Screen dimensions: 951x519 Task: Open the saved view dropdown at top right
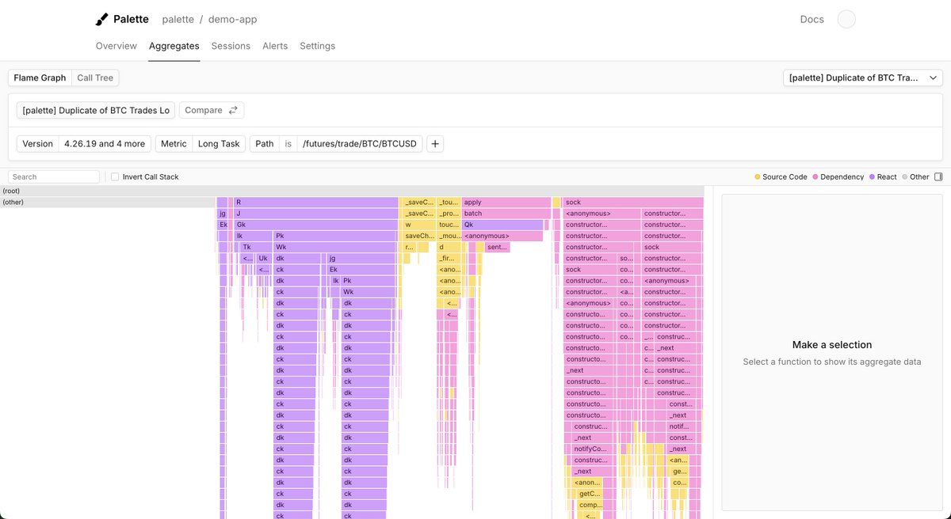[862, 78]
